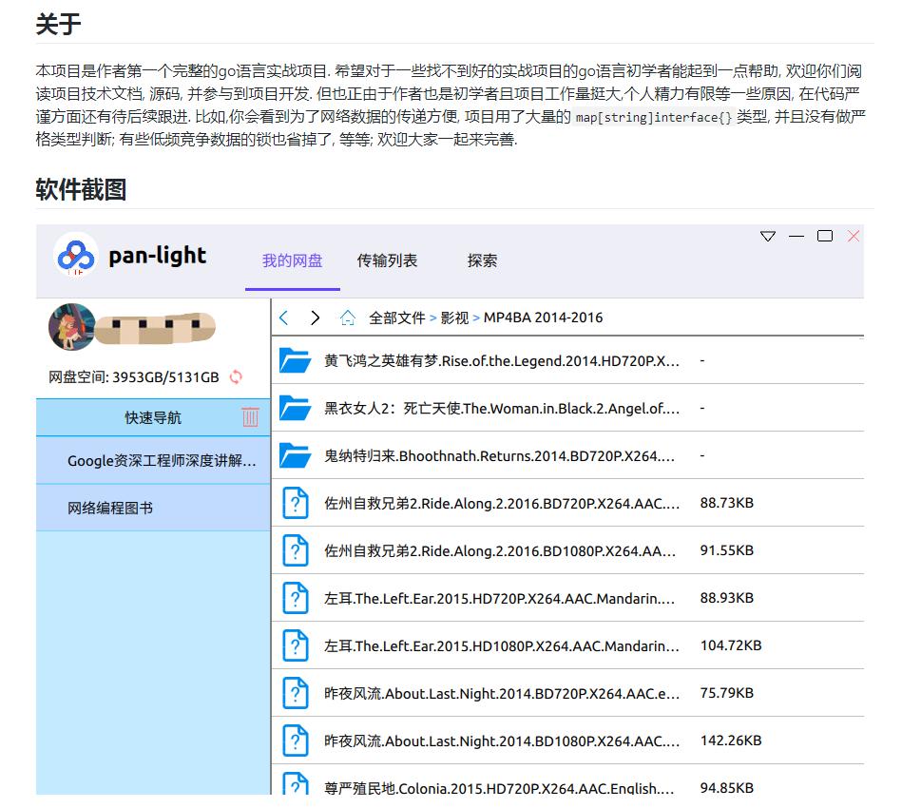
Task: Open Google资深工程师深度讲解 in the sidebar
Action: (152, 461)
